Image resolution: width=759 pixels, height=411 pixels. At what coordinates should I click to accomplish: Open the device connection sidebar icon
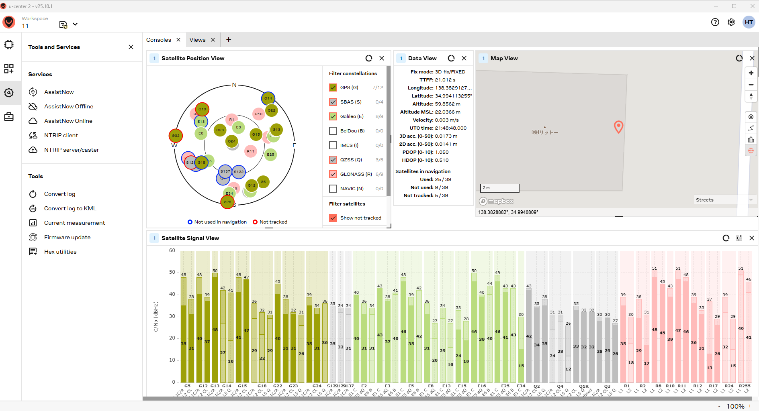pos(9,45)
